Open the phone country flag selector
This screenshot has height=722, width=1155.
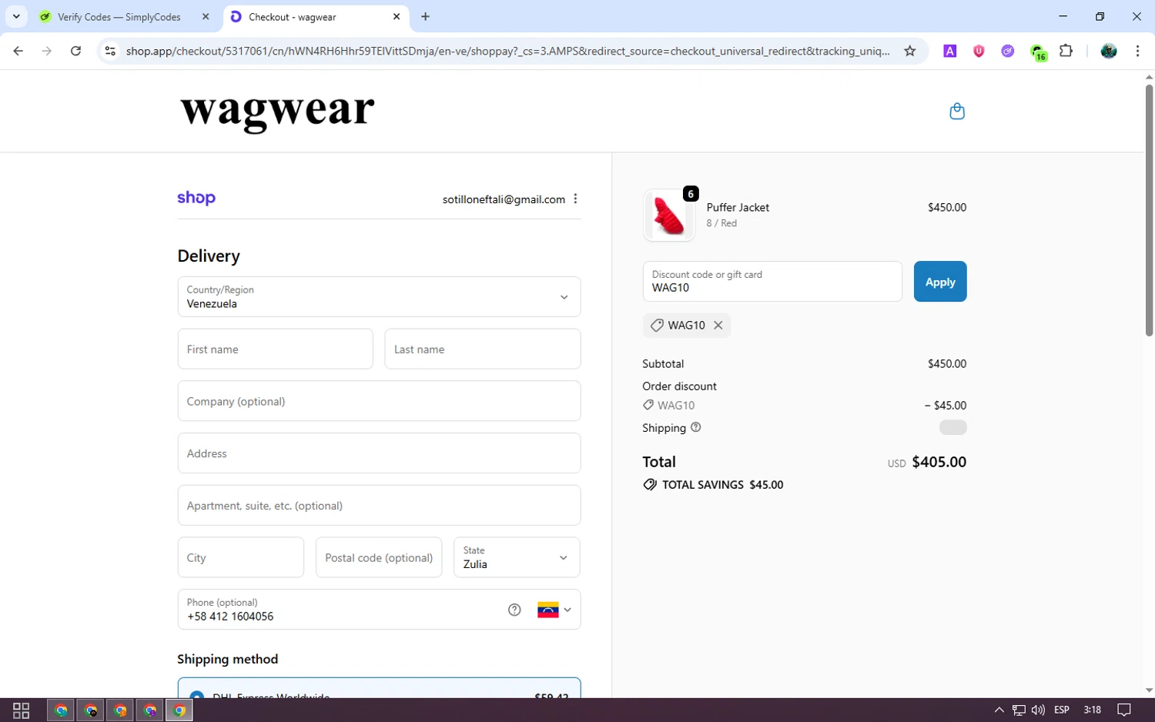pyautogui.click(x=554, y=610)
